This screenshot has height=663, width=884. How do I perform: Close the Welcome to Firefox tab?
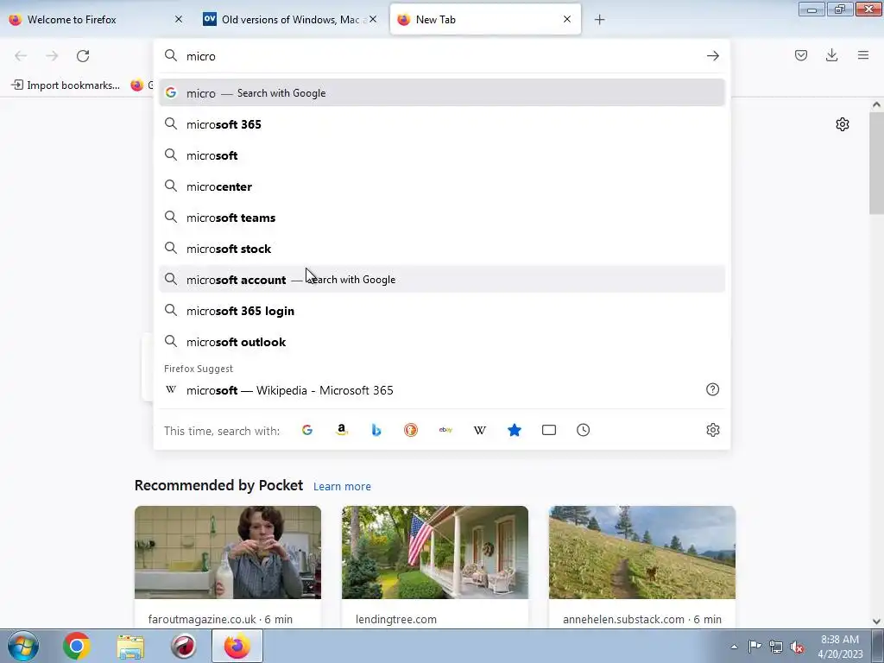(179, 19)
